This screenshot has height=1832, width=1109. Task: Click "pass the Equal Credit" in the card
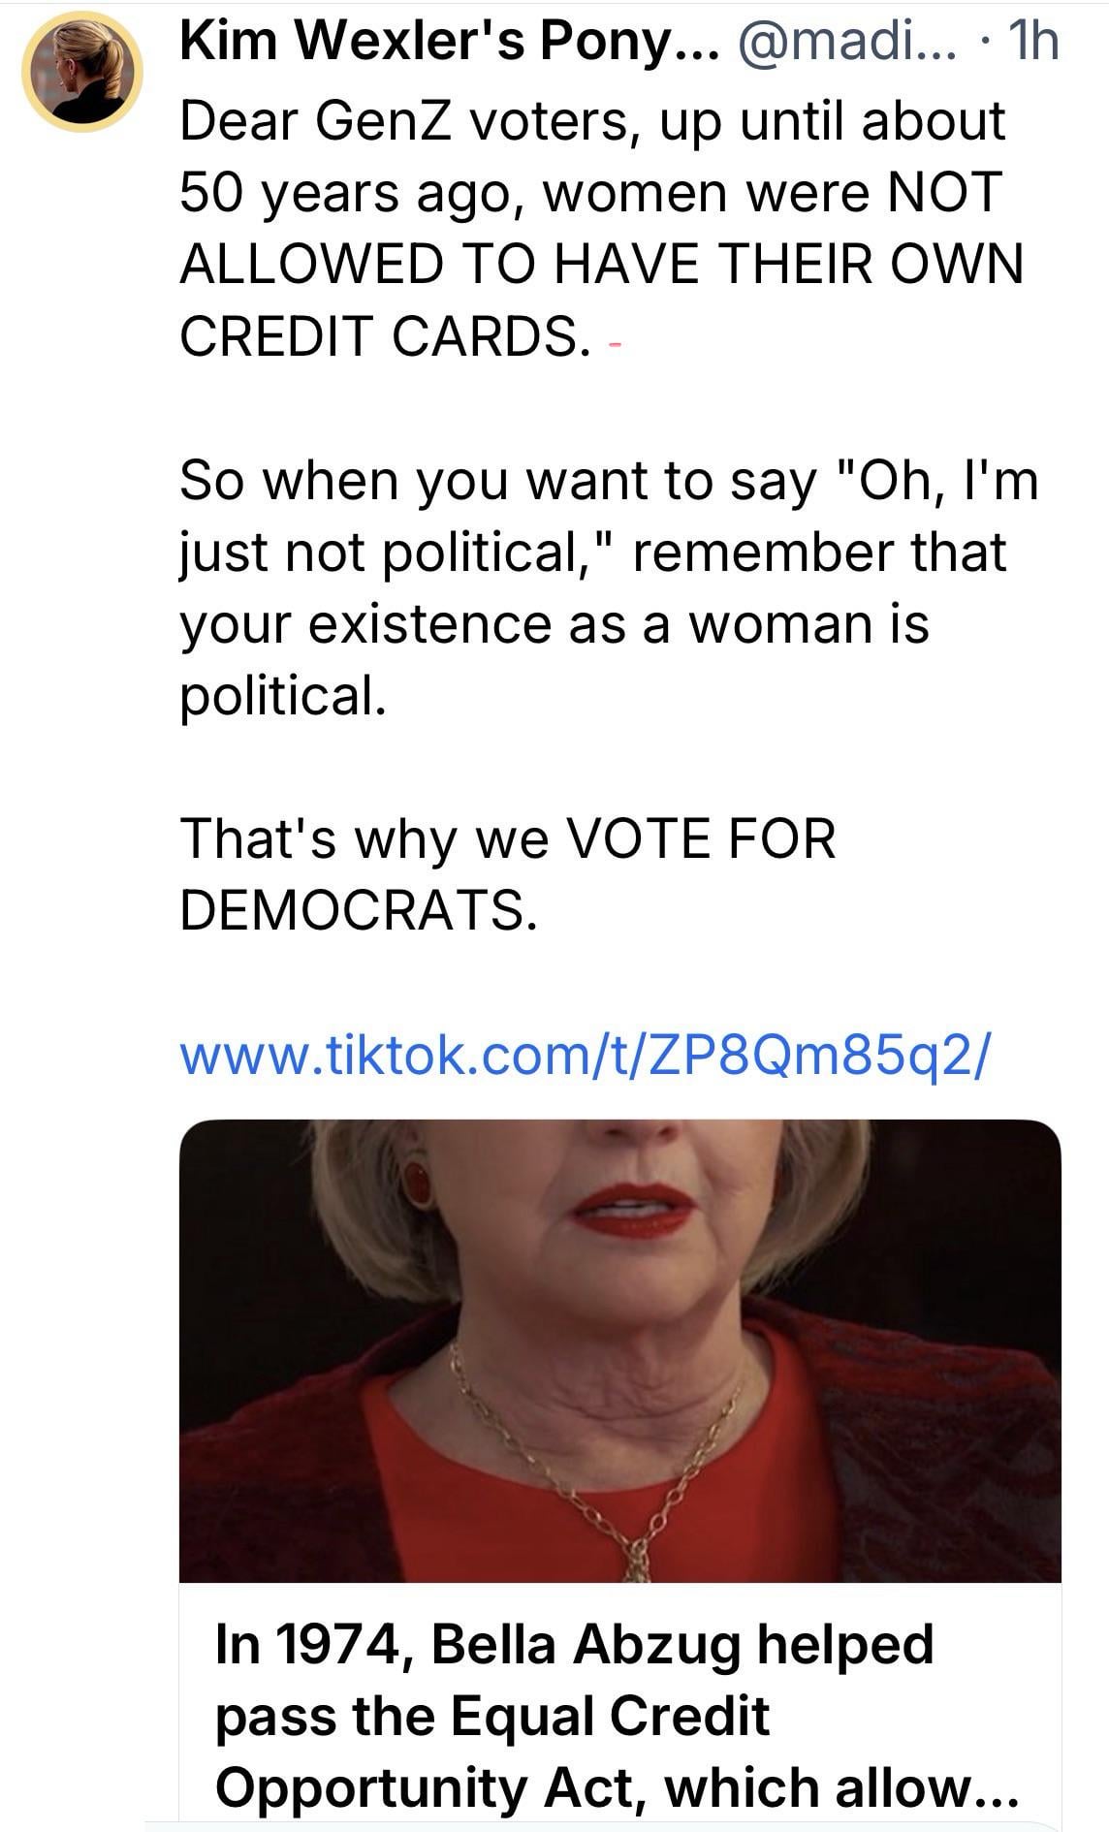coord(492,1716)
